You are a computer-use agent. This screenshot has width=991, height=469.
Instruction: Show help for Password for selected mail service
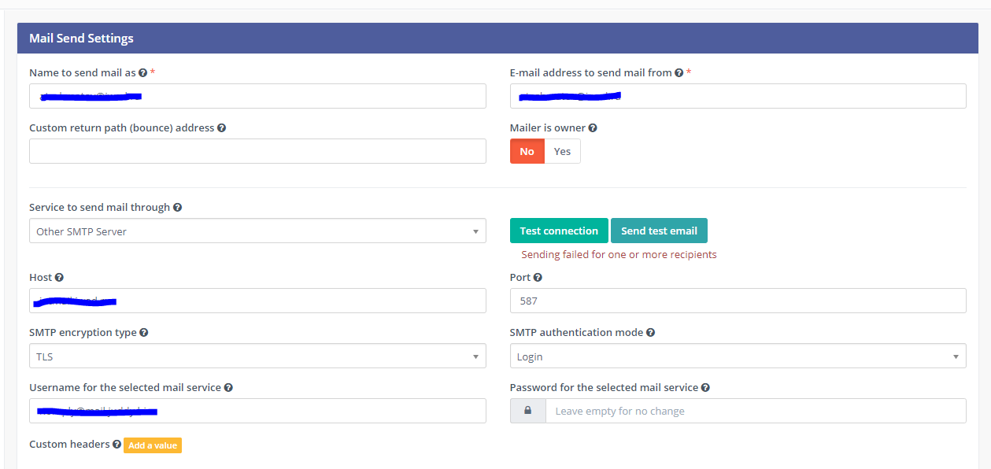point(705,388)
